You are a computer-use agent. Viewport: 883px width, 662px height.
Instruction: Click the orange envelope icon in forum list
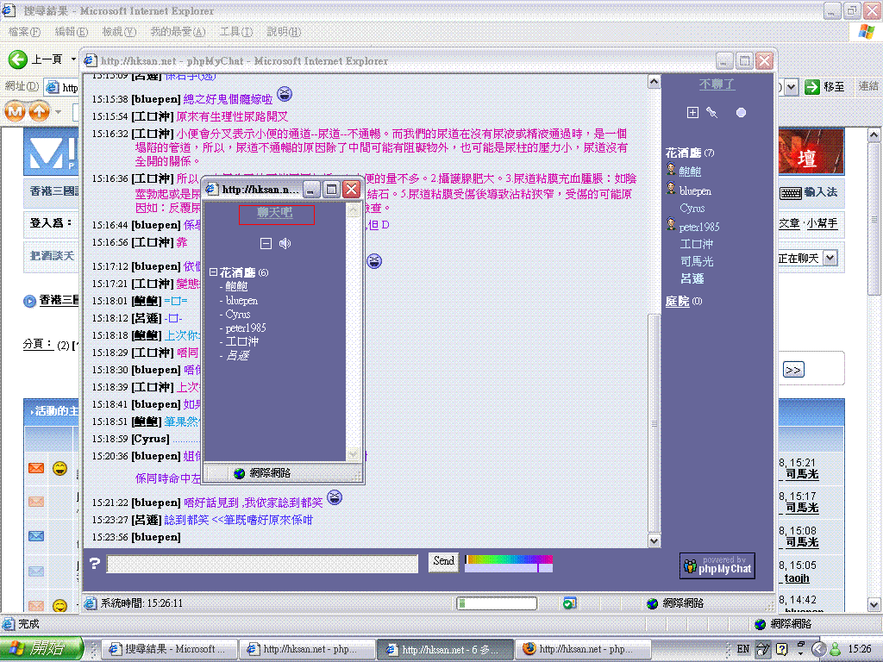point(36,468)
